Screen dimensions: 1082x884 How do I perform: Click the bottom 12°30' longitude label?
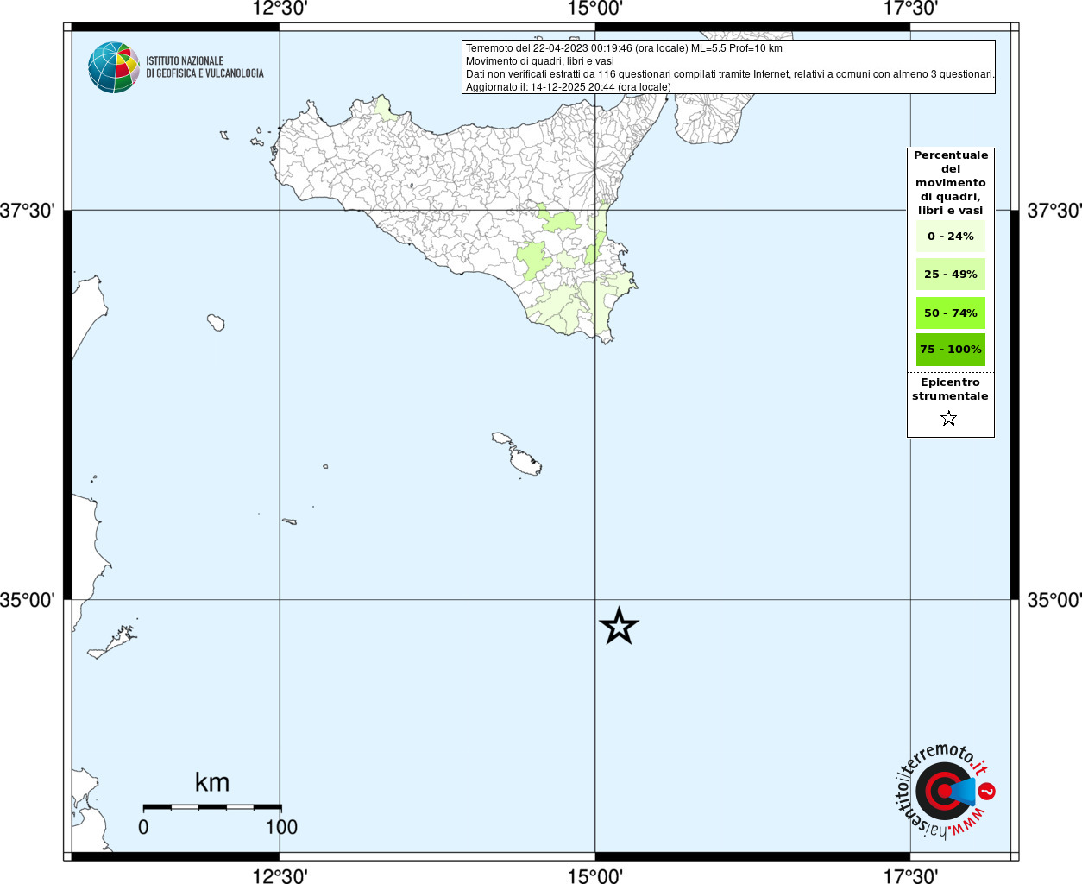coord(280,876)
